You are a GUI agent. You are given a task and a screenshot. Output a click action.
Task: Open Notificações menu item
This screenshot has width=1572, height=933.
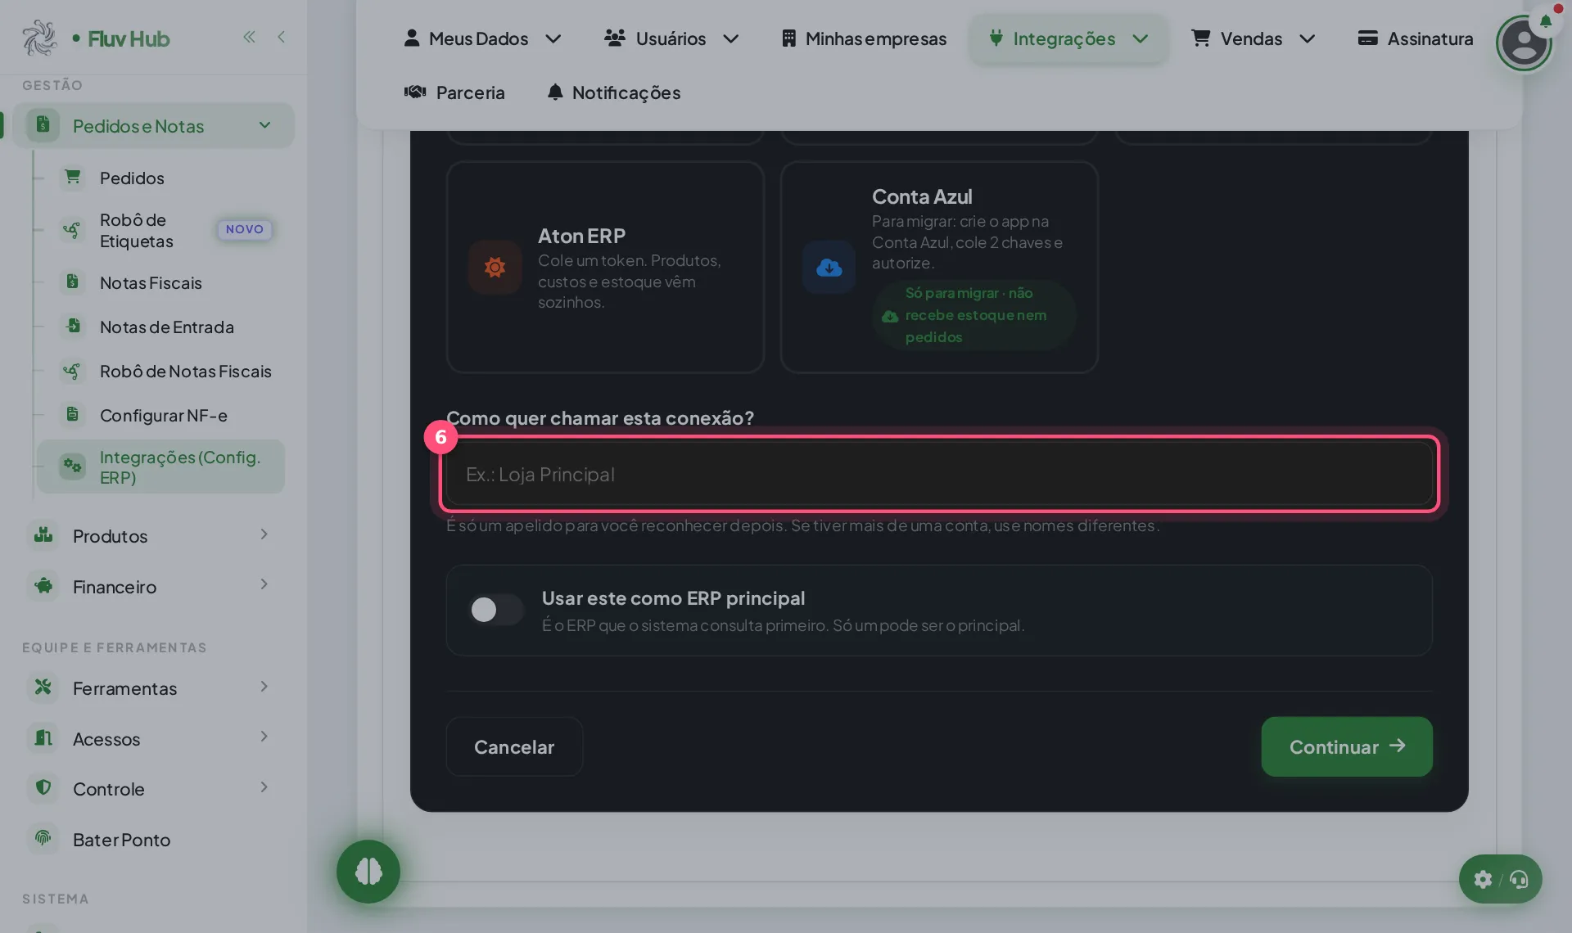pos(613,92)
